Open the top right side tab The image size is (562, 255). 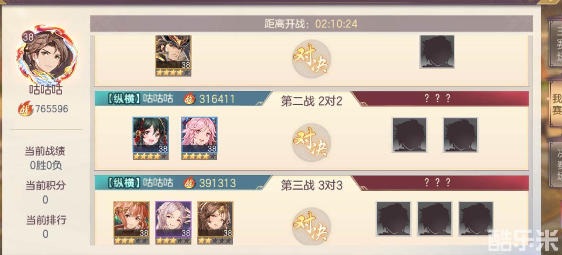click(x=555, y=44)
